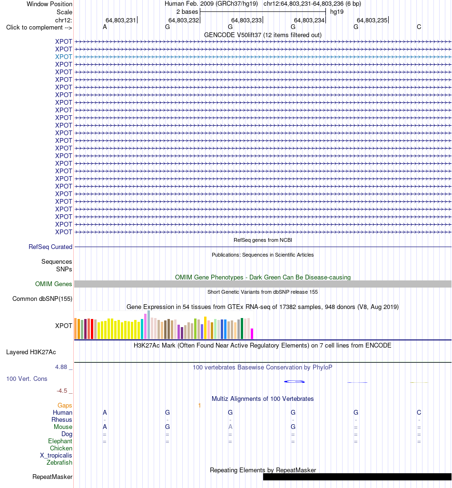Open the OMIM Genes track label
The height and width of the screenshot is (488, 452).
53,284
